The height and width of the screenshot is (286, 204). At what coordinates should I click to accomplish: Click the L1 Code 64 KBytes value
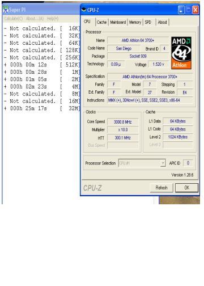[178, 129]
